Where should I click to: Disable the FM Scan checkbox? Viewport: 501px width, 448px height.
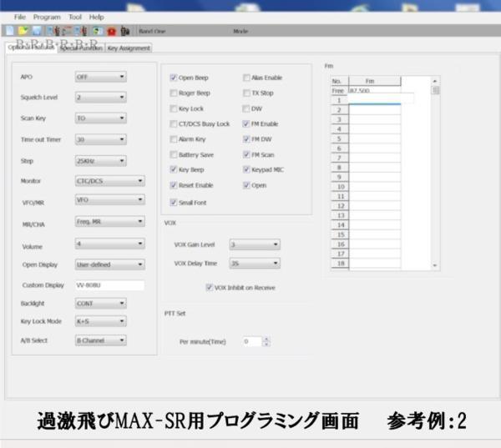click(245, 154)
